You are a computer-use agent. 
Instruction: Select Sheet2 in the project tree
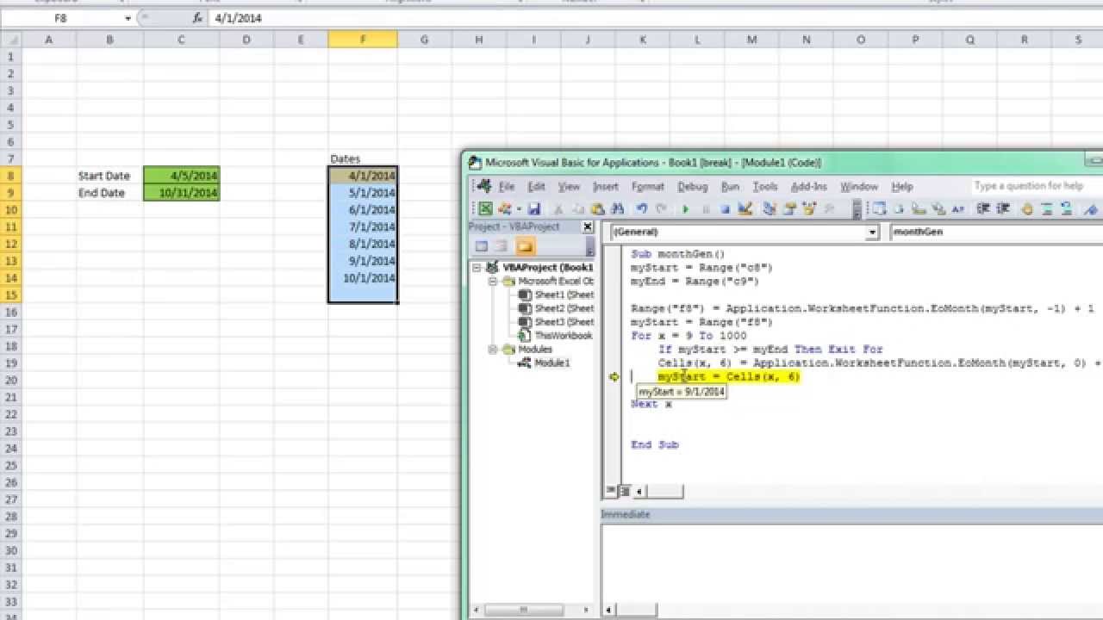coord(557,308)
